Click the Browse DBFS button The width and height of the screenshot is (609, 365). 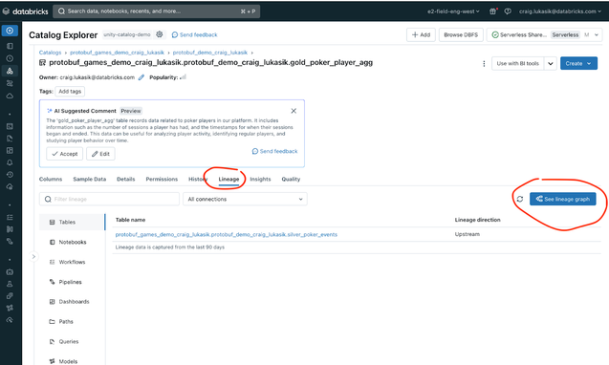point(461,34)
